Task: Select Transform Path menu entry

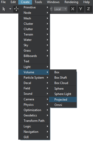Action: click(x=34, y=121)
